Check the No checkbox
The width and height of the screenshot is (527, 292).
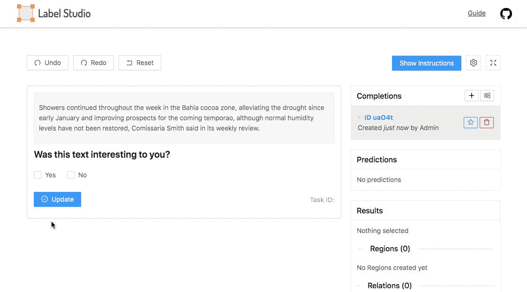tap(71, 175)
